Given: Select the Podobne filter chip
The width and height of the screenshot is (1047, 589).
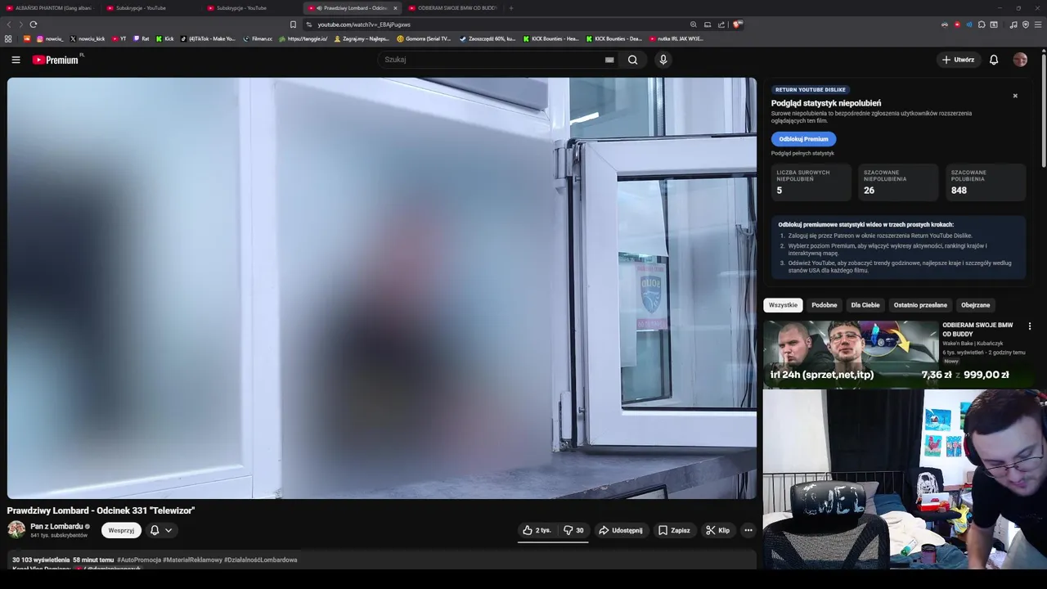Looking at the screenshot, I should pyautogui.click(x=825, y=305).
